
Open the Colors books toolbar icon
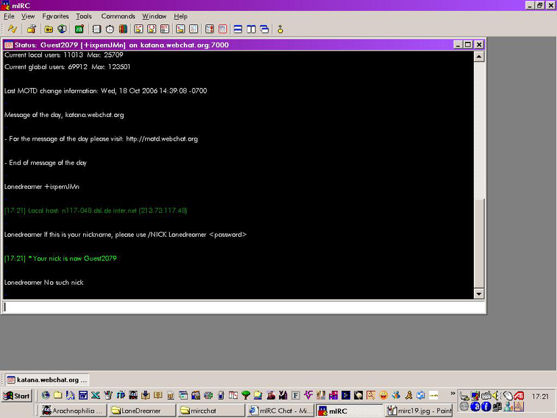123,29
